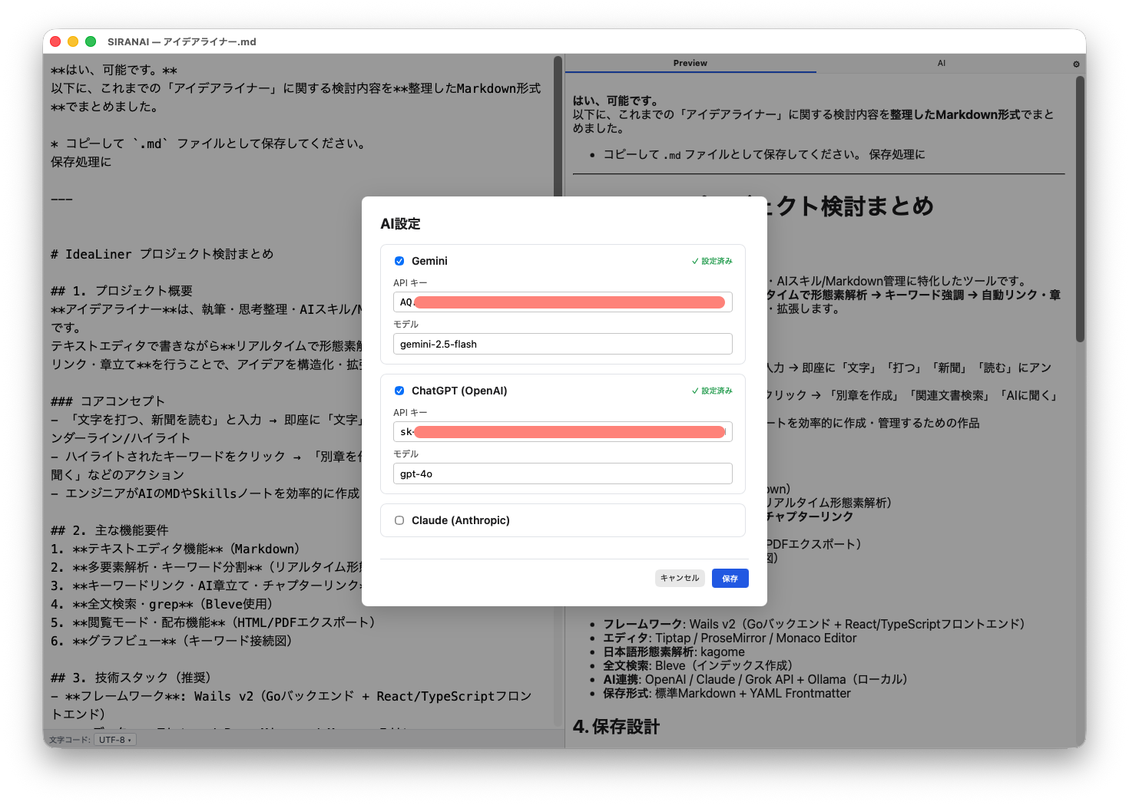Click '4. 保存設計' heading in preview
1129x805 pixels.
click(x=616, y=727)
